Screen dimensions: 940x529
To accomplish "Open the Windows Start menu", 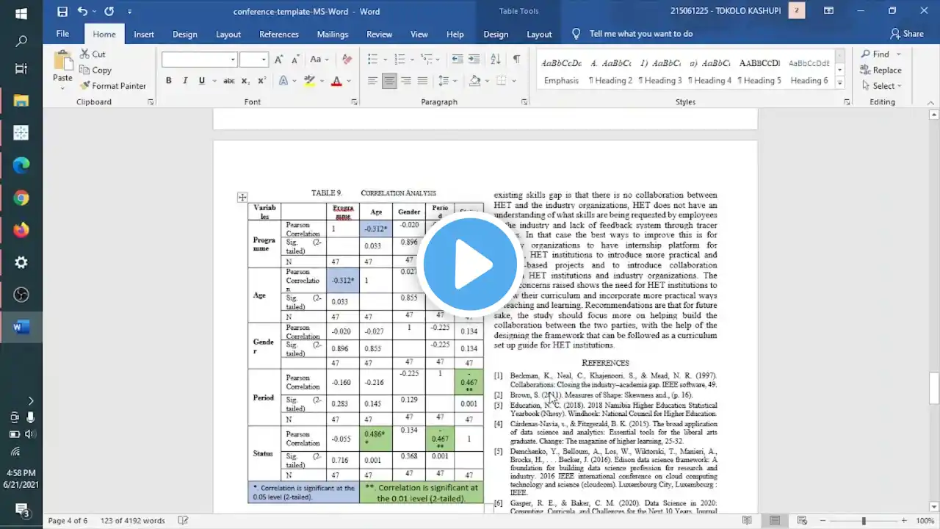I will (21, 13).
